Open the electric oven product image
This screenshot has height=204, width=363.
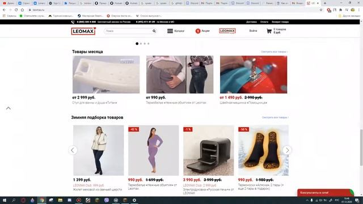[209, 150]
